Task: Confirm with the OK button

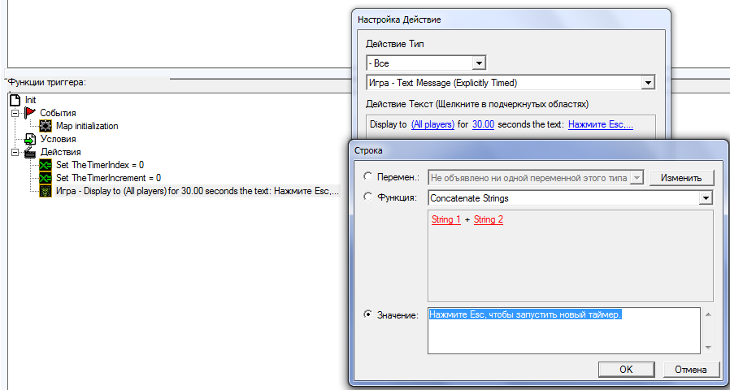Action: (x=626, y=370)
